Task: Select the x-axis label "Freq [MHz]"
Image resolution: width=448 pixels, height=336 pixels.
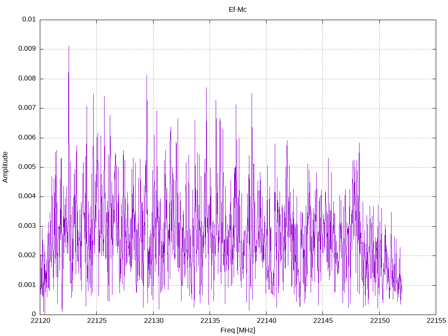Action: (x=238, y=330)
